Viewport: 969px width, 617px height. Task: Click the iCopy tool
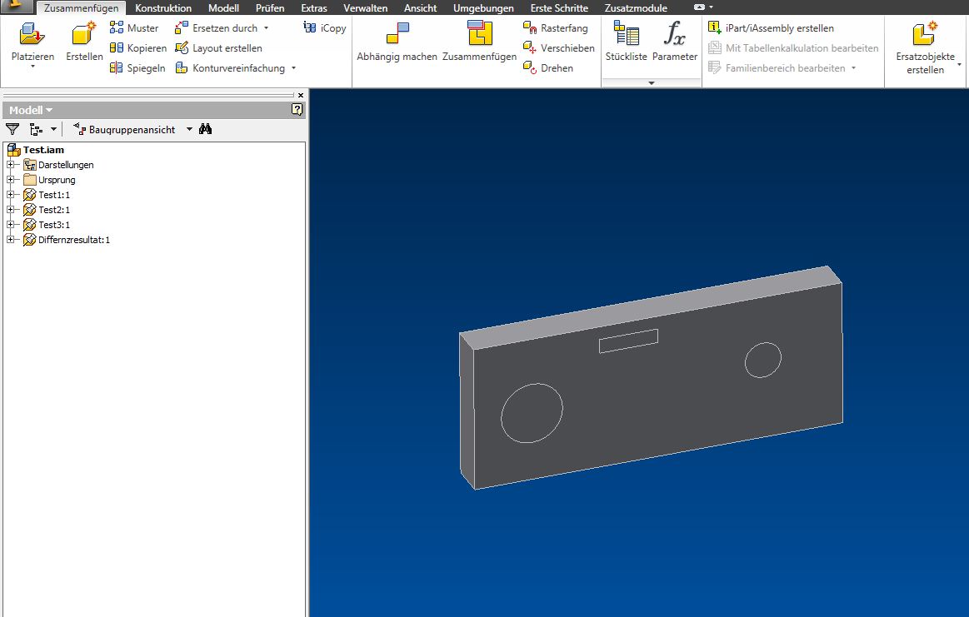[325, 28]
